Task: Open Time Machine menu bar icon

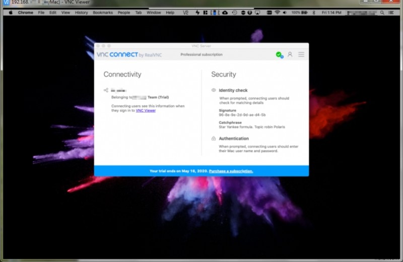Action: coord(234,12)
